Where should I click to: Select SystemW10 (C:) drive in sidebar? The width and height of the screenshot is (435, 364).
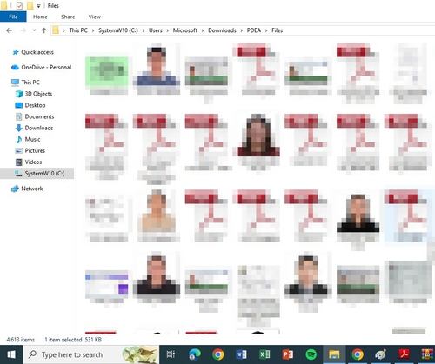[37, 173]
